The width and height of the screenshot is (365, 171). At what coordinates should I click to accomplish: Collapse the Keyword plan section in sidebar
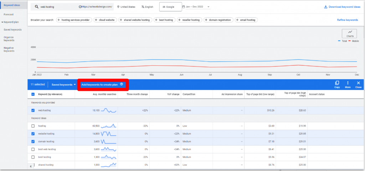coord(2,22)
